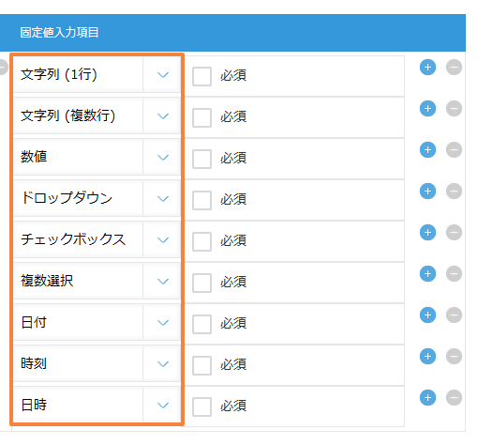478x445 pixels.
Task: Delete the 複数選択 row via minus icon
Action: pos(454,274)
